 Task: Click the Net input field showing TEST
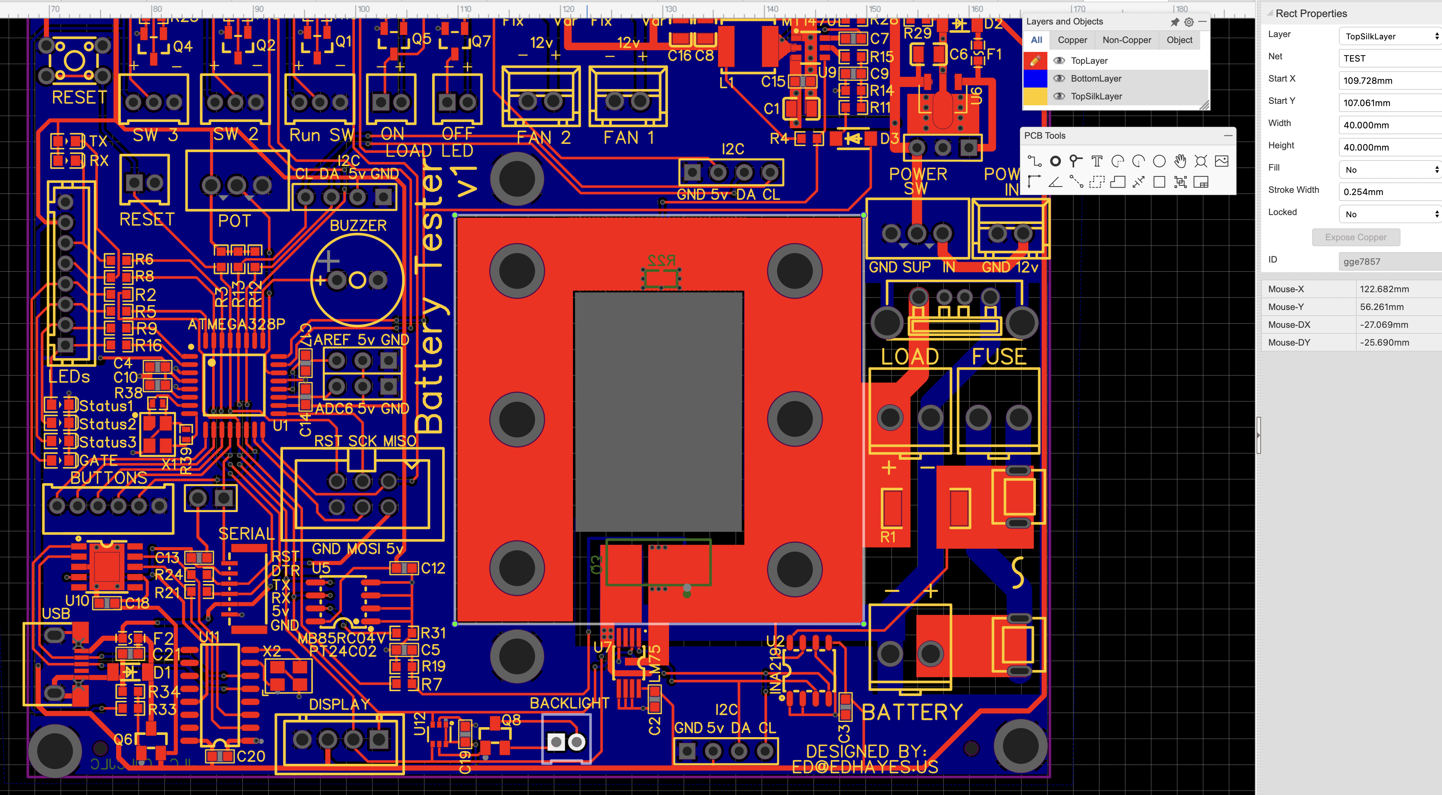tap(1390, 58)
